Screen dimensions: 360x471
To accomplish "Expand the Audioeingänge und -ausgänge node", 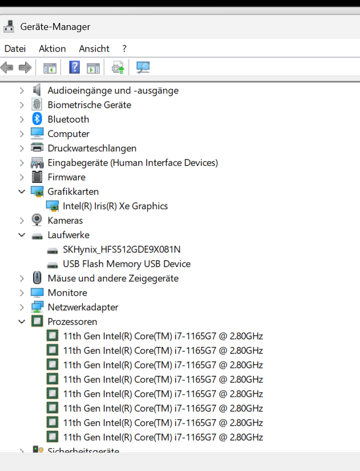I will tap(21, 90).
